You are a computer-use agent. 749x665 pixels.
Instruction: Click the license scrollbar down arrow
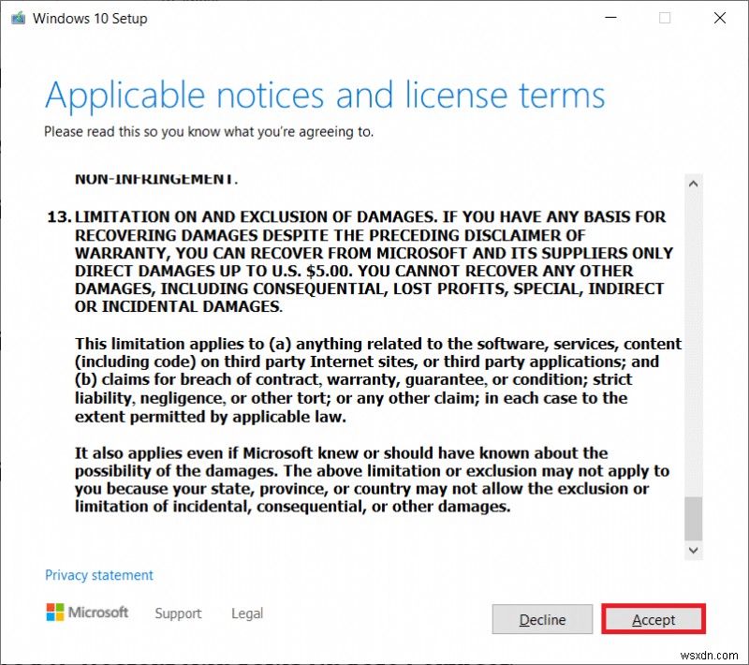point(693,551)
